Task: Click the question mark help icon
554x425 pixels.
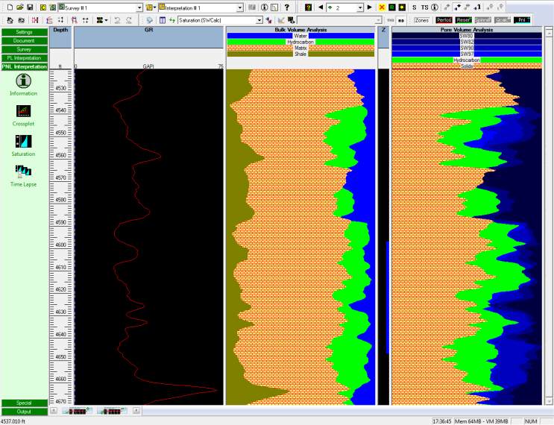Action: 286,7
